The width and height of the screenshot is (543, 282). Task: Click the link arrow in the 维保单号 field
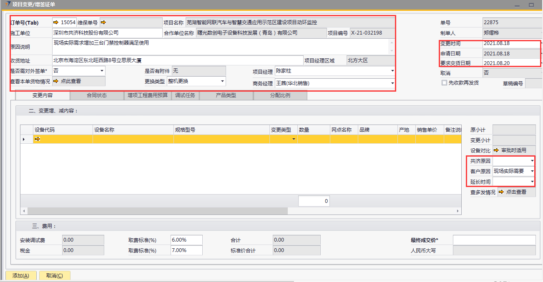pyautogui.click(x=103, y=22)
